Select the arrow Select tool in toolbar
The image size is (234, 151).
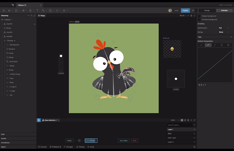(9, 10)
